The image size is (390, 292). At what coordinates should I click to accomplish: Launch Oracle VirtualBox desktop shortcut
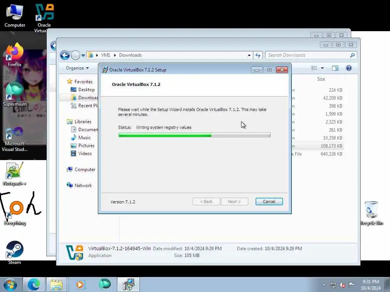[44, 18]
